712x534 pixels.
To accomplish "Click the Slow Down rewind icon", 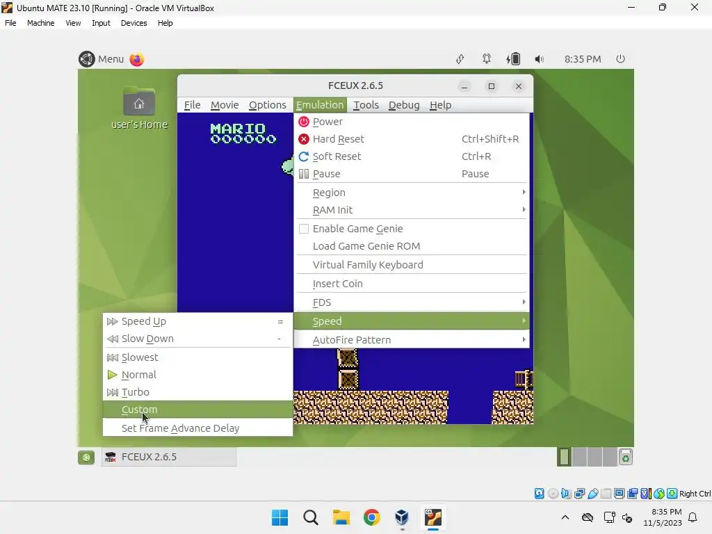I will point(112,339).
